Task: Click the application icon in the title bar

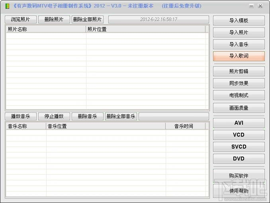Action: 7,6
